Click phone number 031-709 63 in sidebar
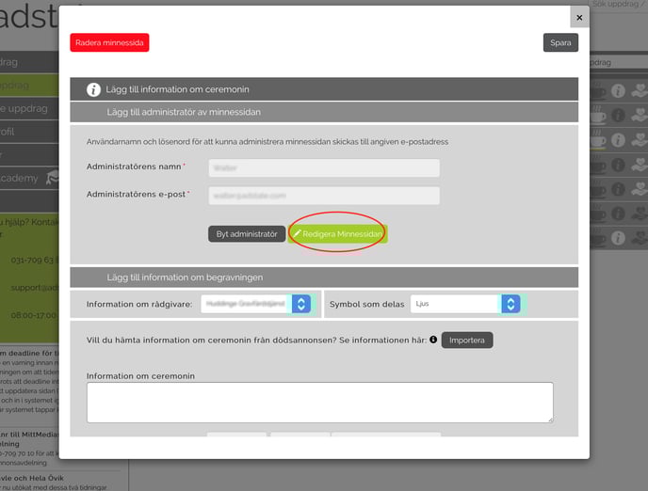The width and height of the screenshot is (648, 491). point(35,260)
